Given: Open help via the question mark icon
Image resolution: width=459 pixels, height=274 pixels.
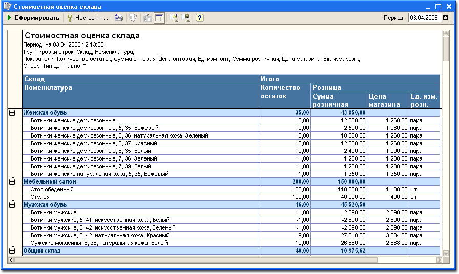Looking at the screenshot, I should tap(200, 18).
